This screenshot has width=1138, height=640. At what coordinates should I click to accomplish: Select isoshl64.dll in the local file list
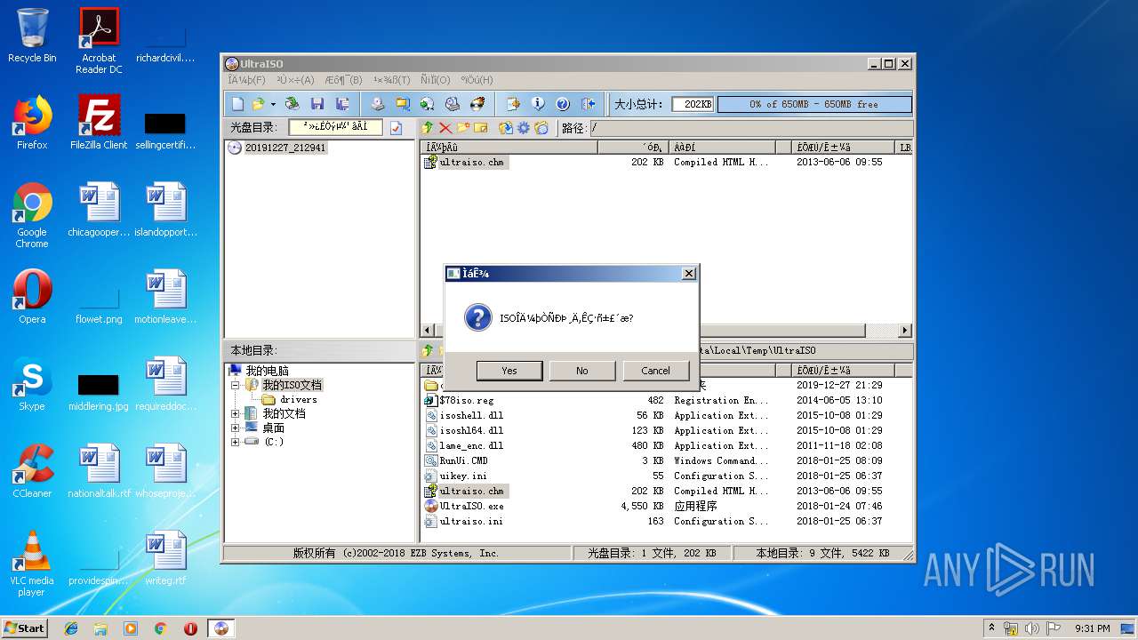click(471, 430)
